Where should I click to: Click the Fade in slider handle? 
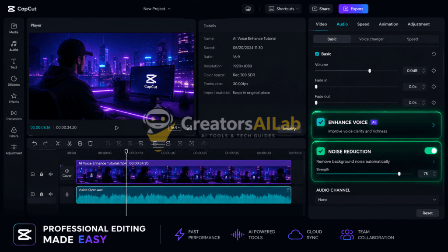316,87
